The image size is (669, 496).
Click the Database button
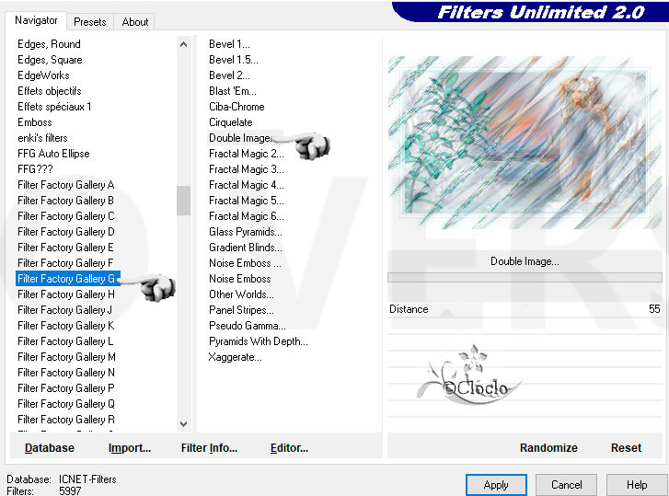pyautogui.click(x=50, y=448)
